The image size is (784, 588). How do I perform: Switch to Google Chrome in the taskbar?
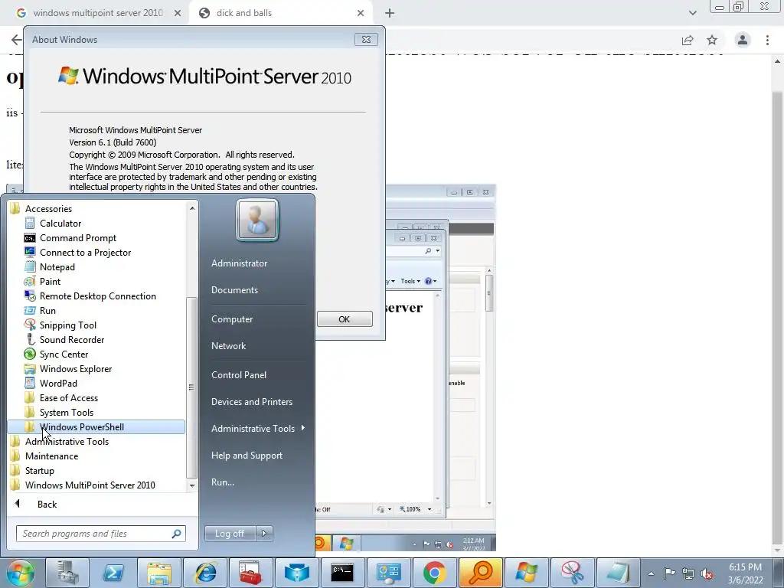tap(435, 573)
